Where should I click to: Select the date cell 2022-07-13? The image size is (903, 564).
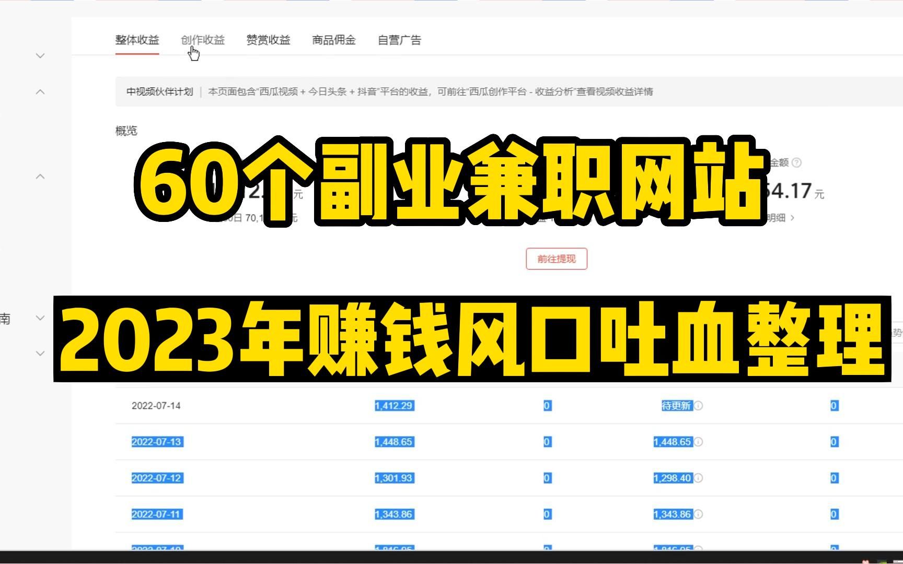point(157,442)
